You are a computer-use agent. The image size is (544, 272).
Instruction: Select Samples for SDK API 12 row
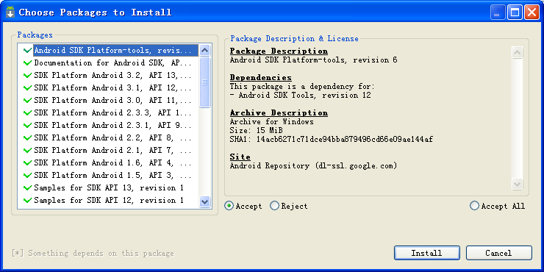pyautogui.click(x=108, y=200)
